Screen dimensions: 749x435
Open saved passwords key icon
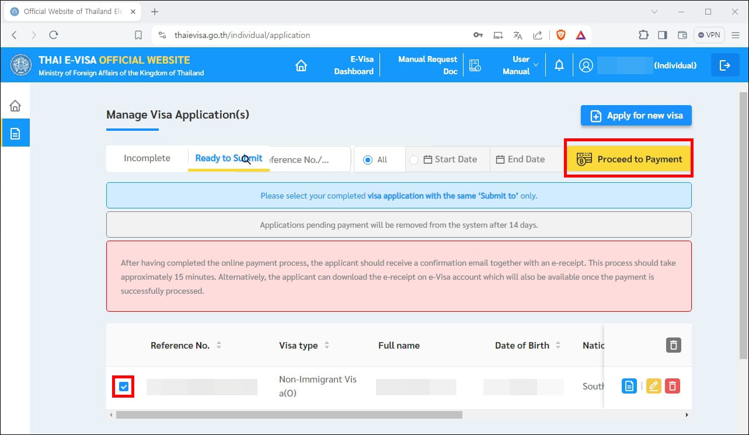(x=478, y=35)
